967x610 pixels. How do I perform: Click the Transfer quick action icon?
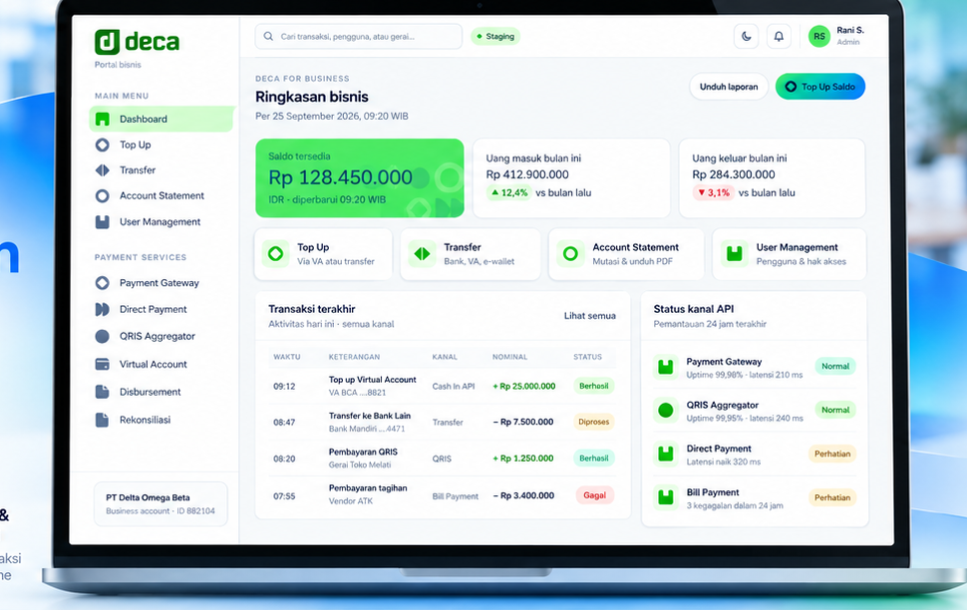422,253
